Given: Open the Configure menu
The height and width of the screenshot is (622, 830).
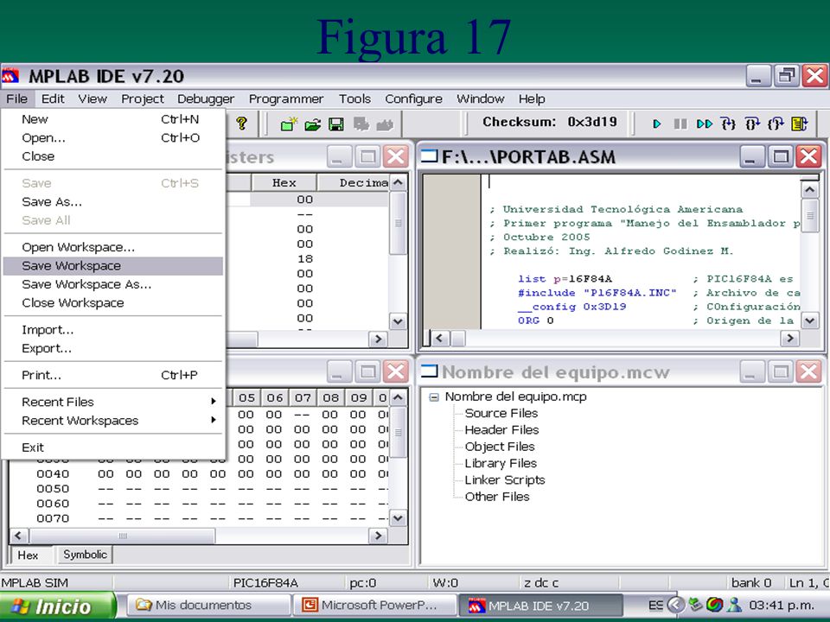Looking at the screenshot, I should click(x=413, y=98).
